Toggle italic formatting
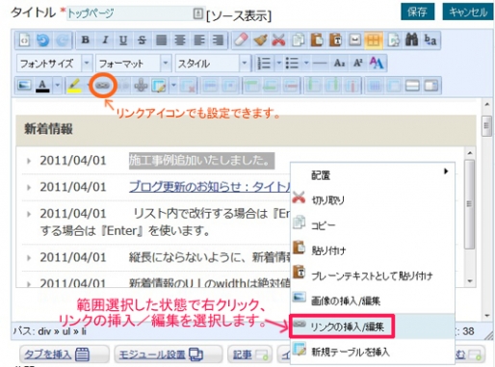The height and width of the screenshot is (367, 495). coord(104,40)
